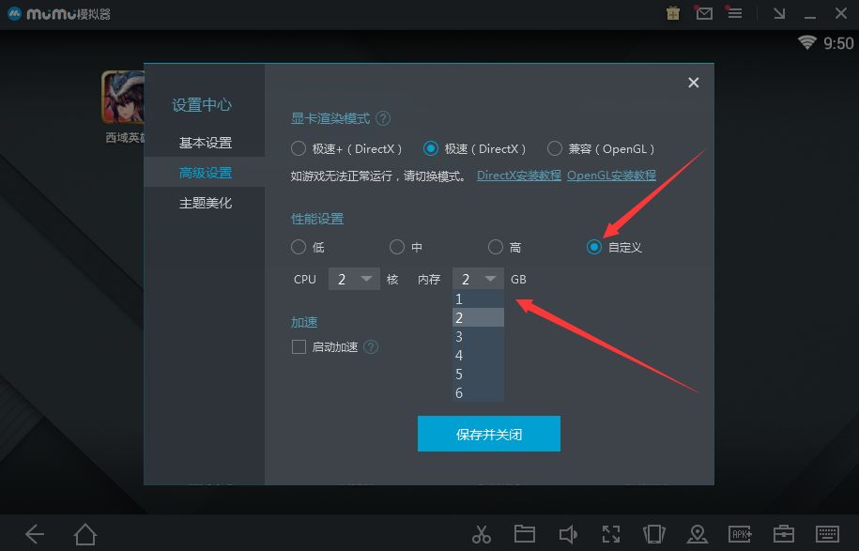This screenshot has height=551, width=859.
Task: Click the wifi status icon
Action: click(x=806, y=42)
